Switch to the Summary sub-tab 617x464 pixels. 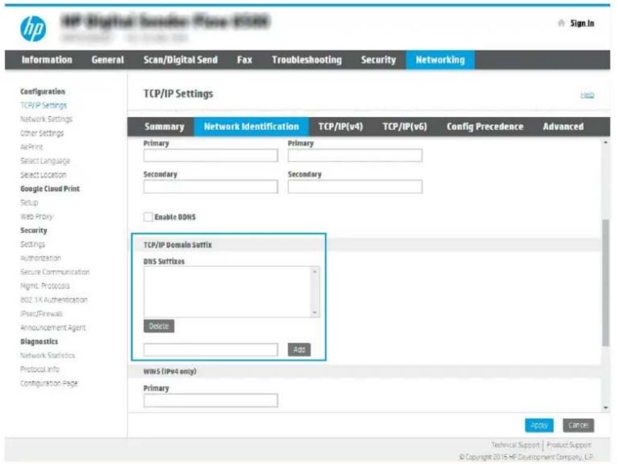[164, 127]
